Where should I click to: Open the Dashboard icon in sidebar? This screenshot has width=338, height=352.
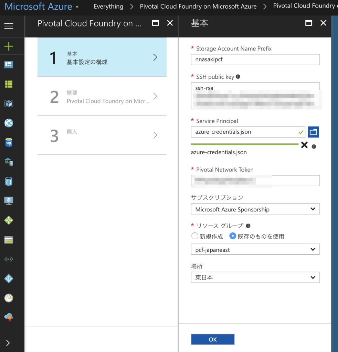click(x=9, y=65)
